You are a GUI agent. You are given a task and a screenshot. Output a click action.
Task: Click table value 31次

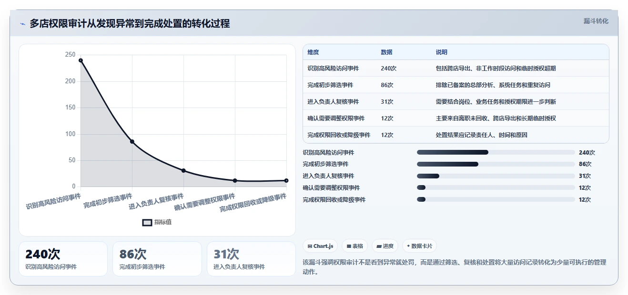click(x=387, y=102)
